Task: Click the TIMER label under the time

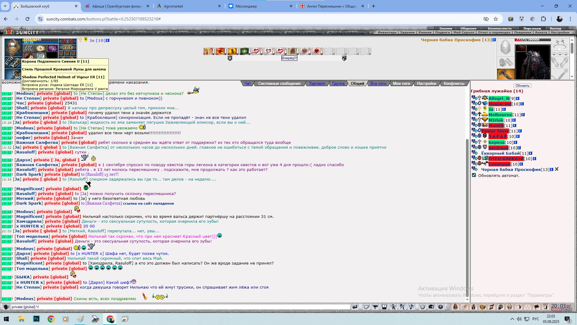Action: (x=567, y=310)
